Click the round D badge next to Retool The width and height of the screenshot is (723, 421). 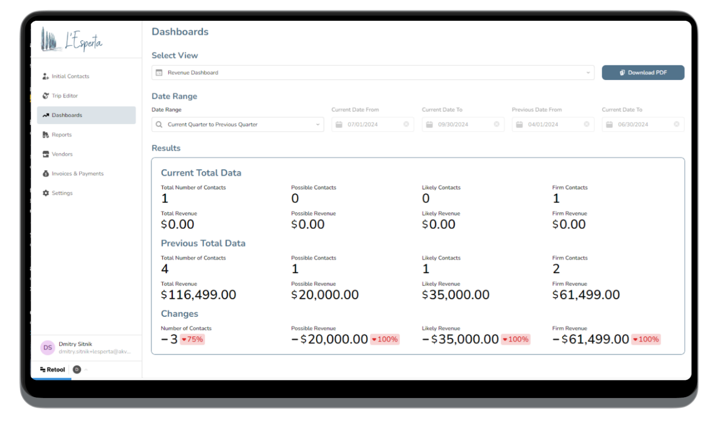[77, 370]
